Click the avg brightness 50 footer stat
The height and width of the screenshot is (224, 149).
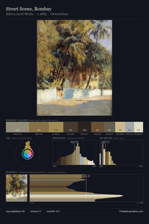pos(15,211)
